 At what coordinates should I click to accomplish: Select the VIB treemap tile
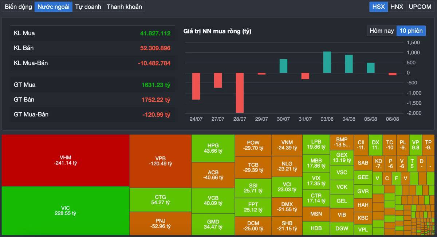[x=342, y=215]
